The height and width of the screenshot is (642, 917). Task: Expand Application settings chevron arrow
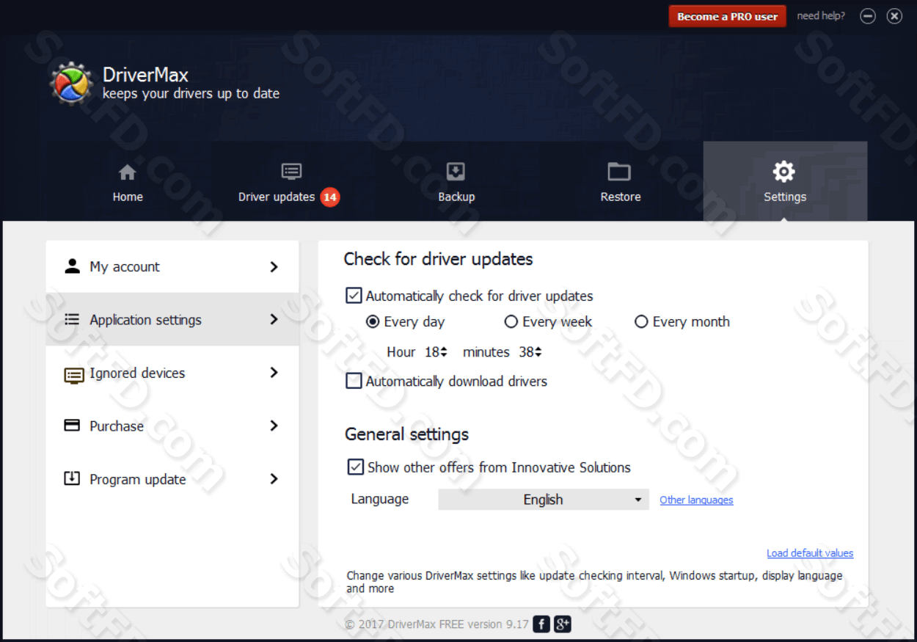click(274, 319)
